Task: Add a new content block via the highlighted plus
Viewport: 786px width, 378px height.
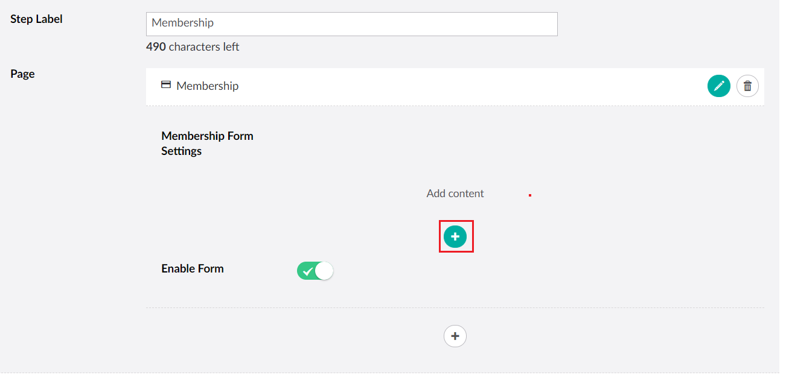Action: 455,236
